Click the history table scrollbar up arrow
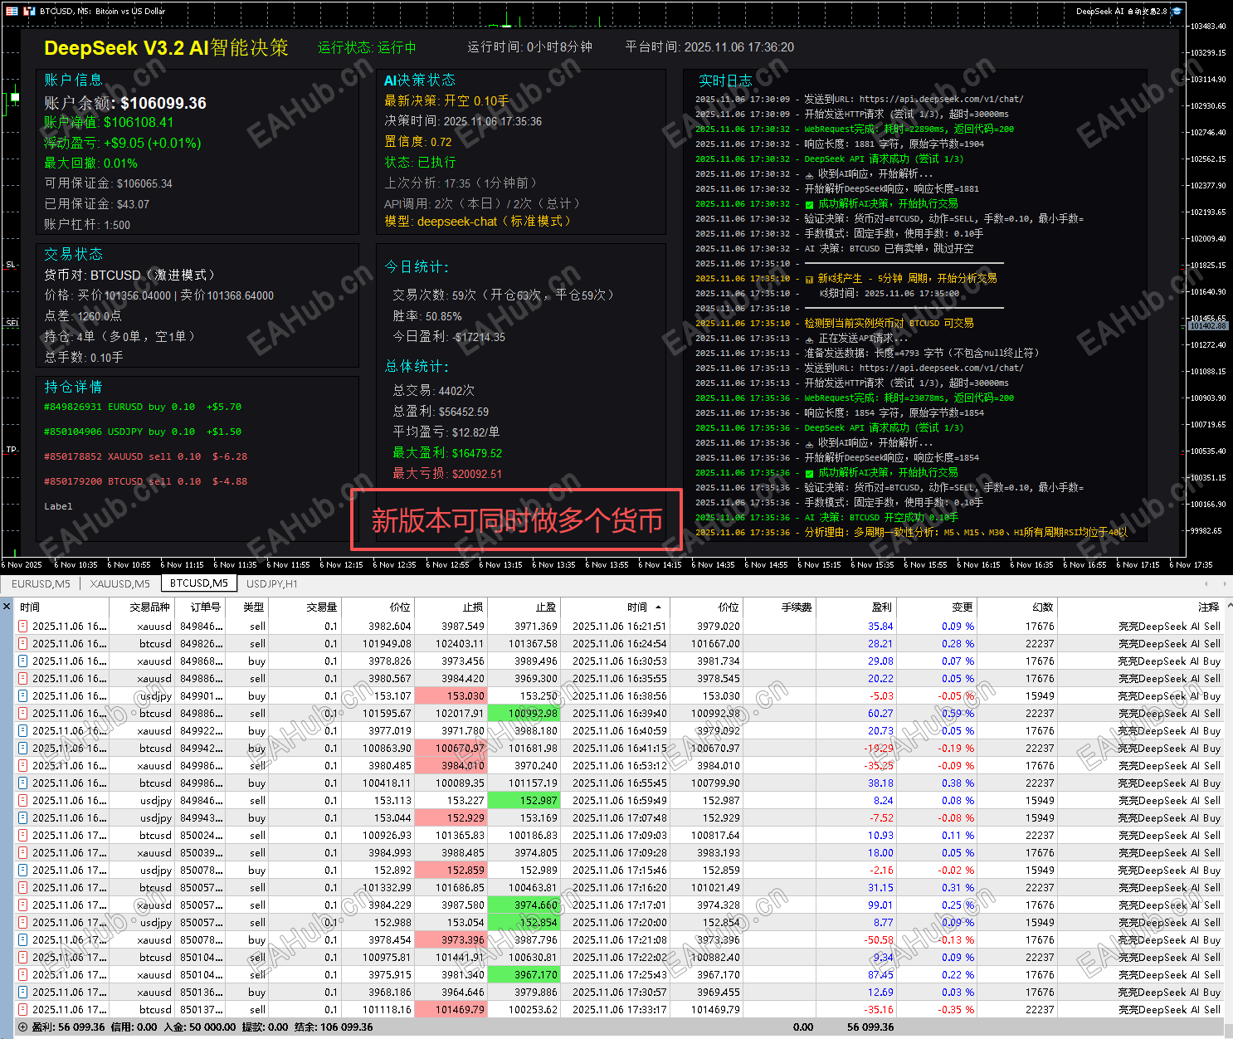Screen dimensions: 1233x1039 (1228, 606)
